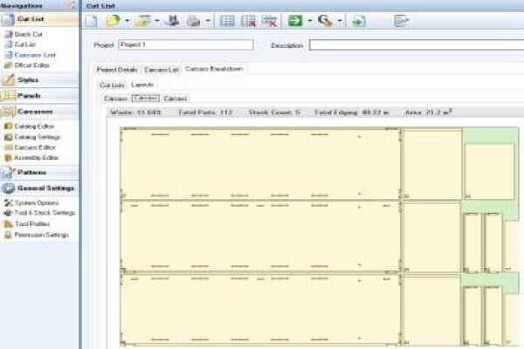Image resolution: width=524 pixels, height=349 pixels.
Task: Switch to the Carcass Breakdown tab
Action: pyautogui.click(x=214, y=69)
